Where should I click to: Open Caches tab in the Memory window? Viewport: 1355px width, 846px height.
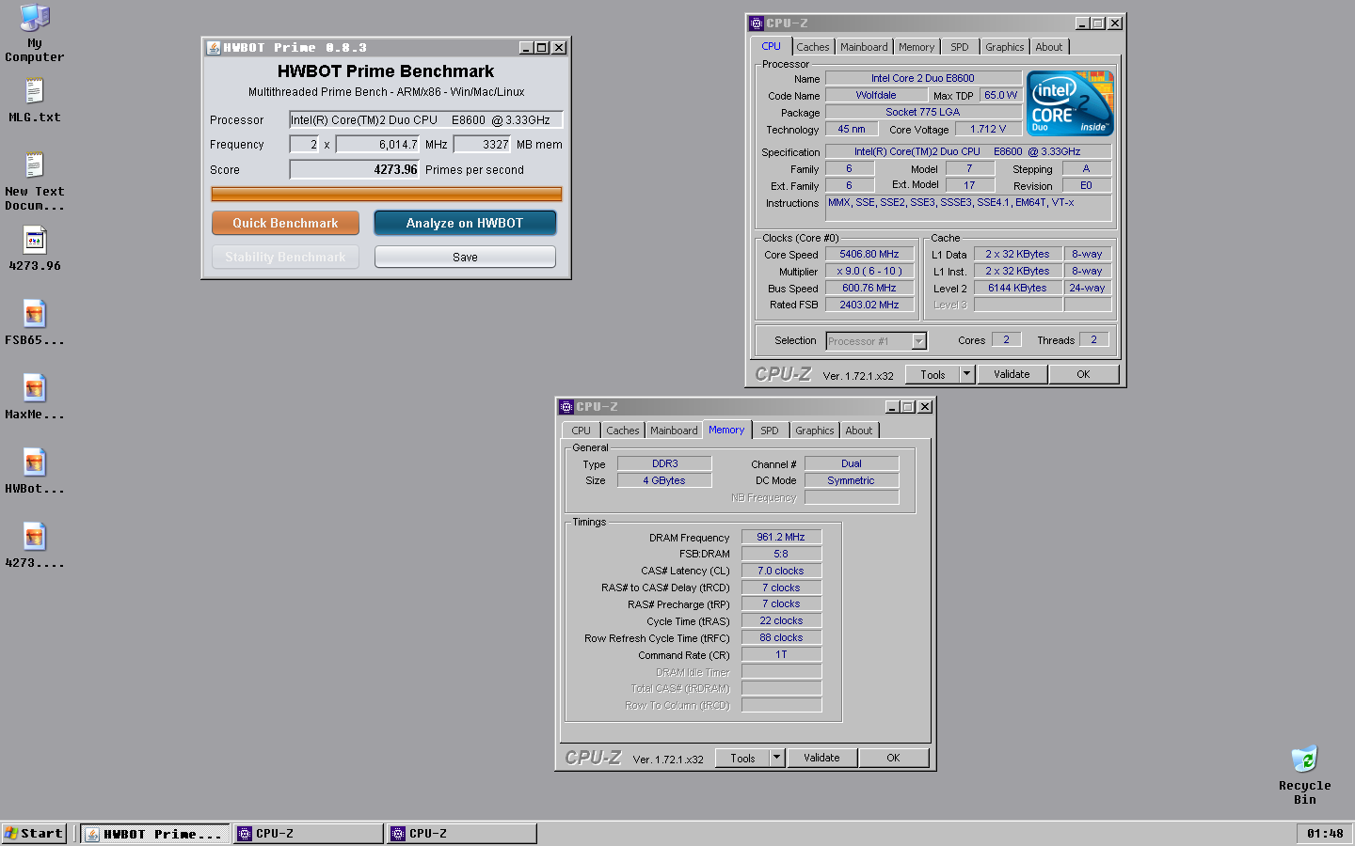623,431
